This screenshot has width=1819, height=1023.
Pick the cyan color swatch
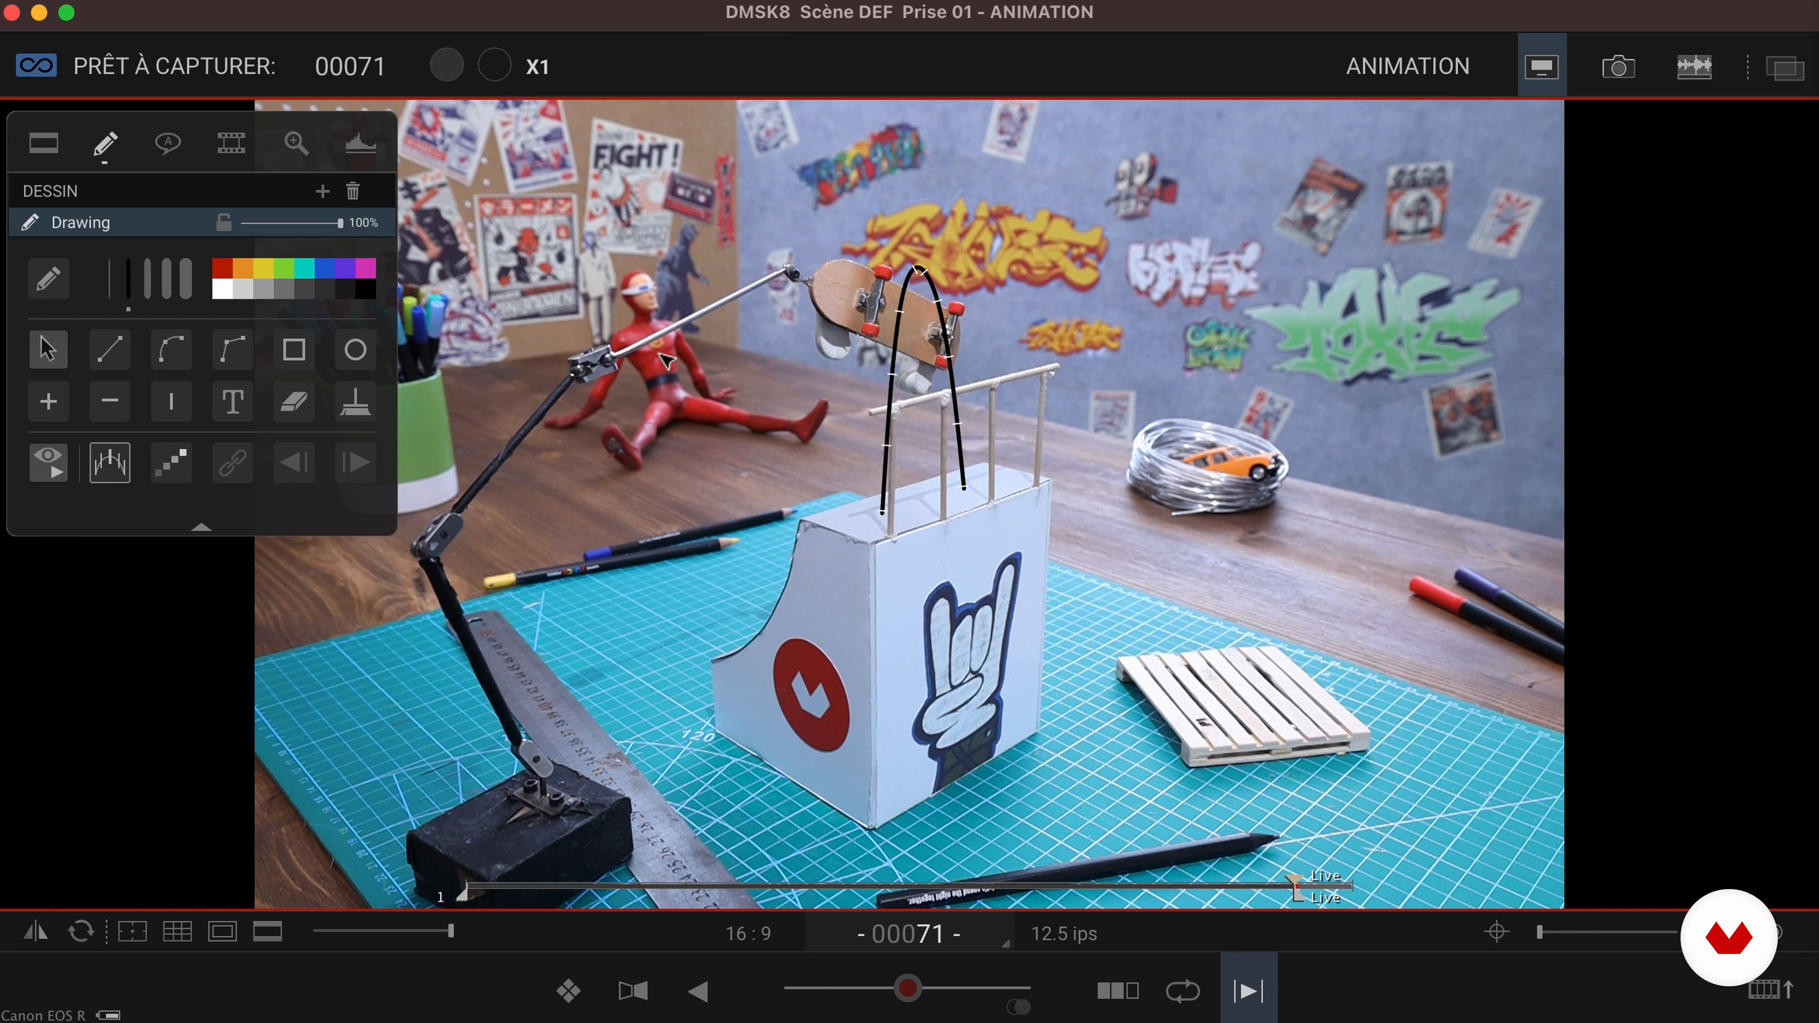(304, 268)
